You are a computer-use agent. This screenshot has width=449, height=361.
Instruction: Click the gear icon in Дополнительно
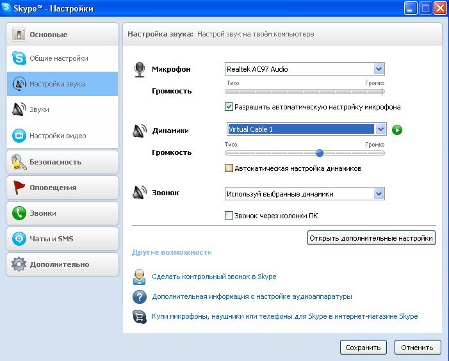(x=19, y=264)
